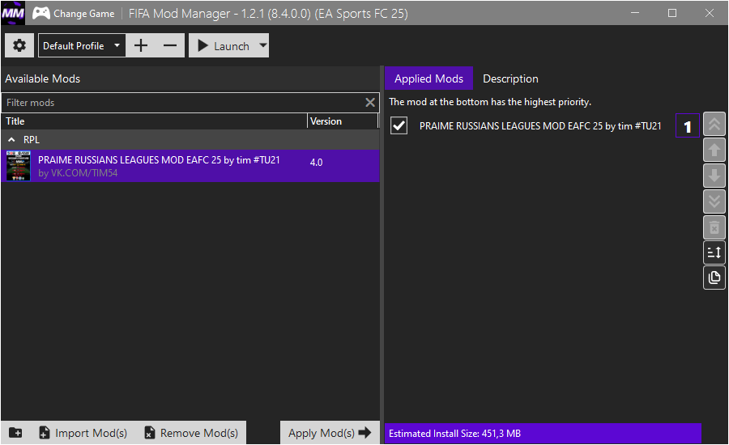This screenshot has height=445, width=729.
Task: Click the Filter mods search field
Action: point(184,103)
